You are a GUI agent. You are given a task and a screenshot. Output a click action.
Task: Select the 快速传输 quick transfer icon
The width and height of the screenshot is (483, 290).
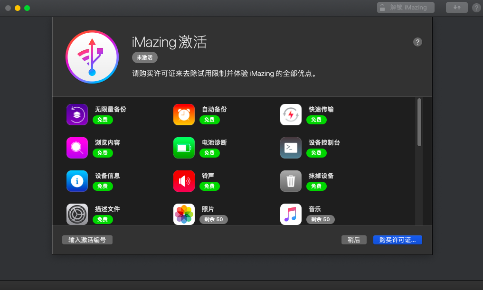pyautogui.click(x=291, y=114)
